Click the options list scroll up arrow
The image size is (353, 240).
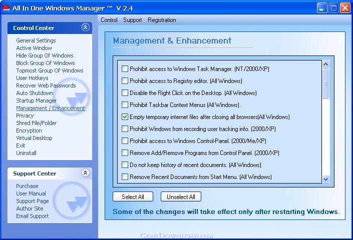tap(326, 64)
